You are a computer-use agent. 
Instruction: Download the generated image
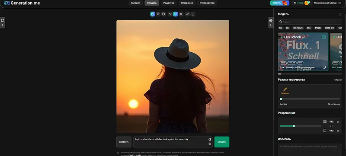click(193, 14)
